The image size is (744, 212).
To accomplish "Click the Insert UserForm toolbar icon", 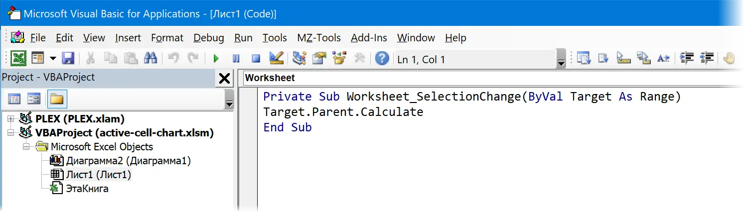I will coord(38,59).
